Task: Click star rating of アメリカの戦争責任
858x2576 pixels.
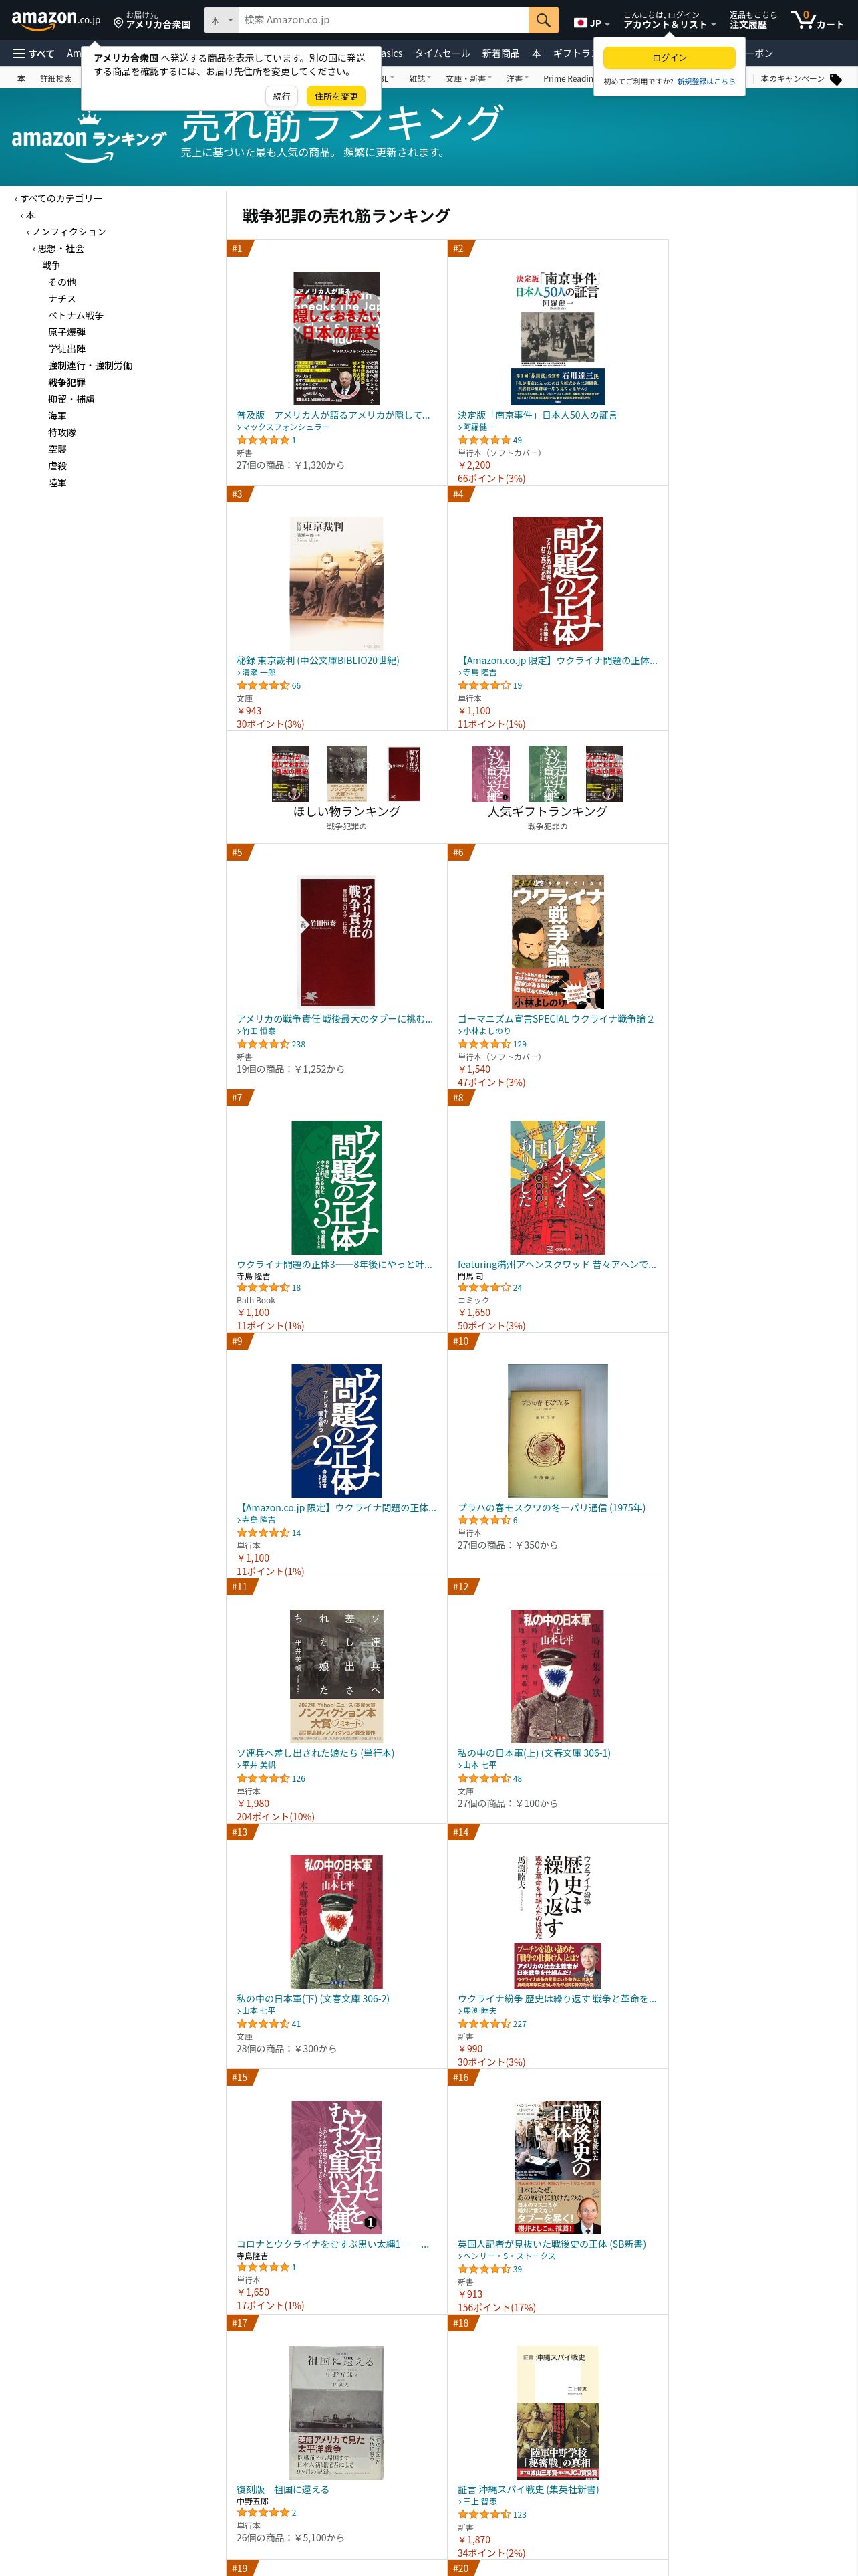Action: point(263,1044)
